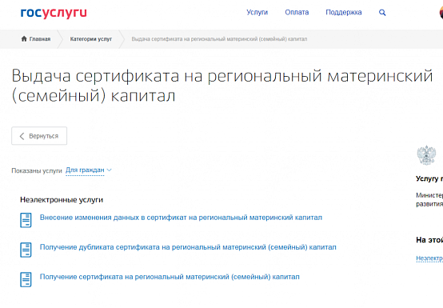The width and height of the screenshot is (443, 308).
Task: Click the coat of arms emblem
Action: [426, 155]
